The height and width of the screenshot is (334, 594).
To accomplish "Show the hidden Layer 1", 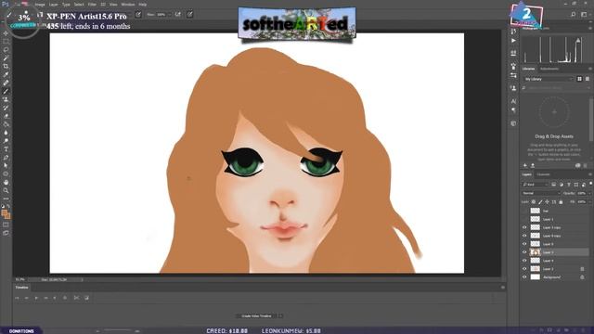I will click(x=524, y=219).
